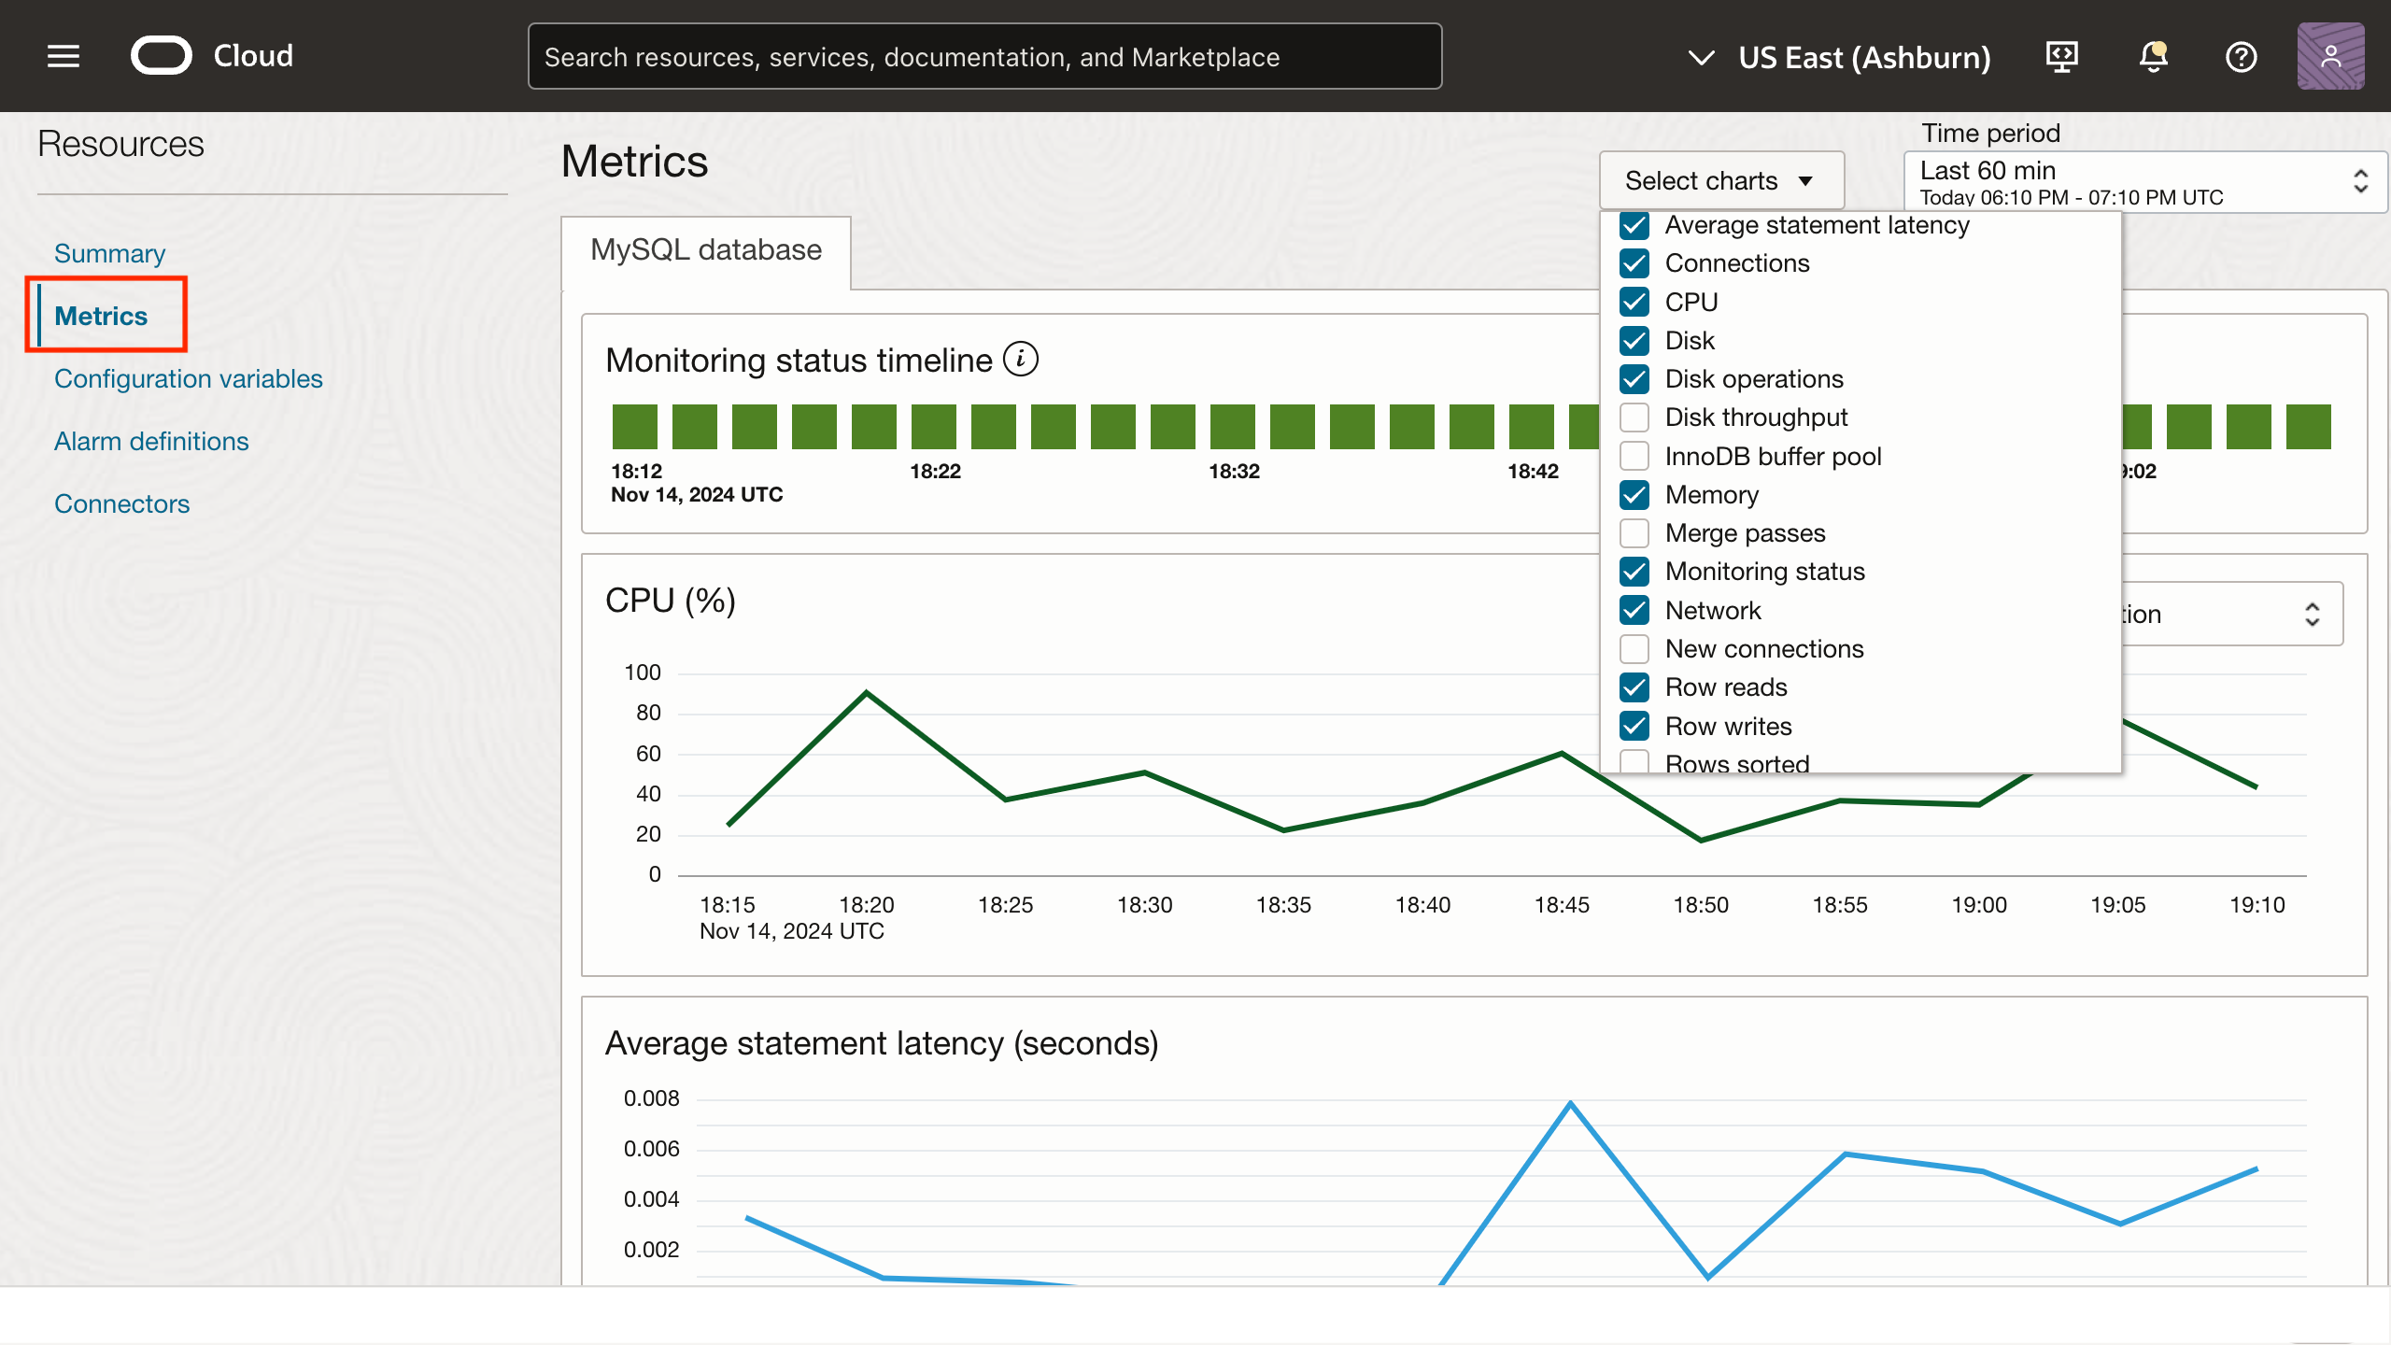Check the InnoDB buffer pool checkbox
2391x1345 pixels.
pos(1634,457)
